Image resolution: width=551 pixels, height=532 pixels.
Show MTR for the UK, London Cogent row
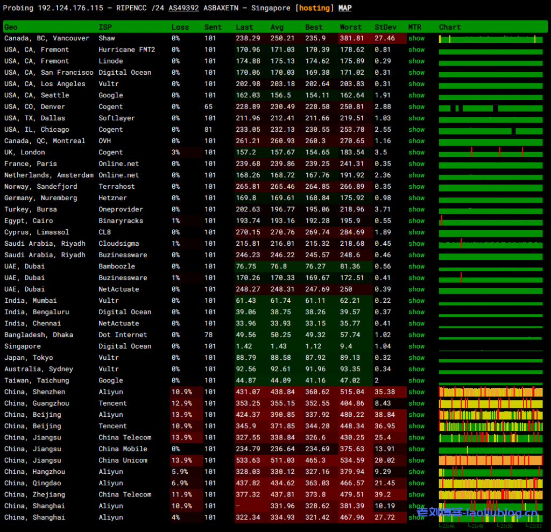tap(416, 152)
